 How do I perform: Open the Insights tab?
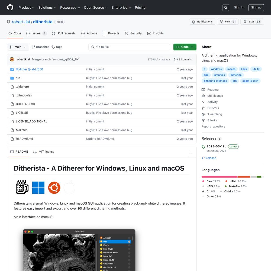(x=155, y=33)
